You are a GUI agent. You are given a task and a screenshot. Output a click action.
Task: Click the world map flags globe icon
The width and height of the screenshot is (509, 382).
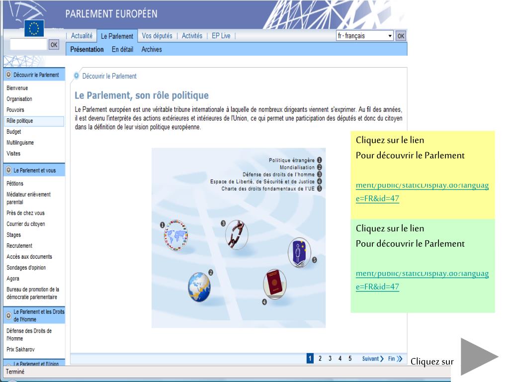tap(176, 235)
